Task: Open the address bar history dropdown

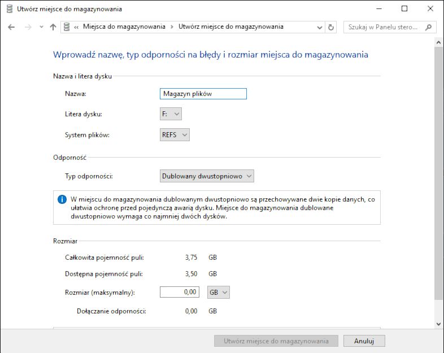Action: 319,28
